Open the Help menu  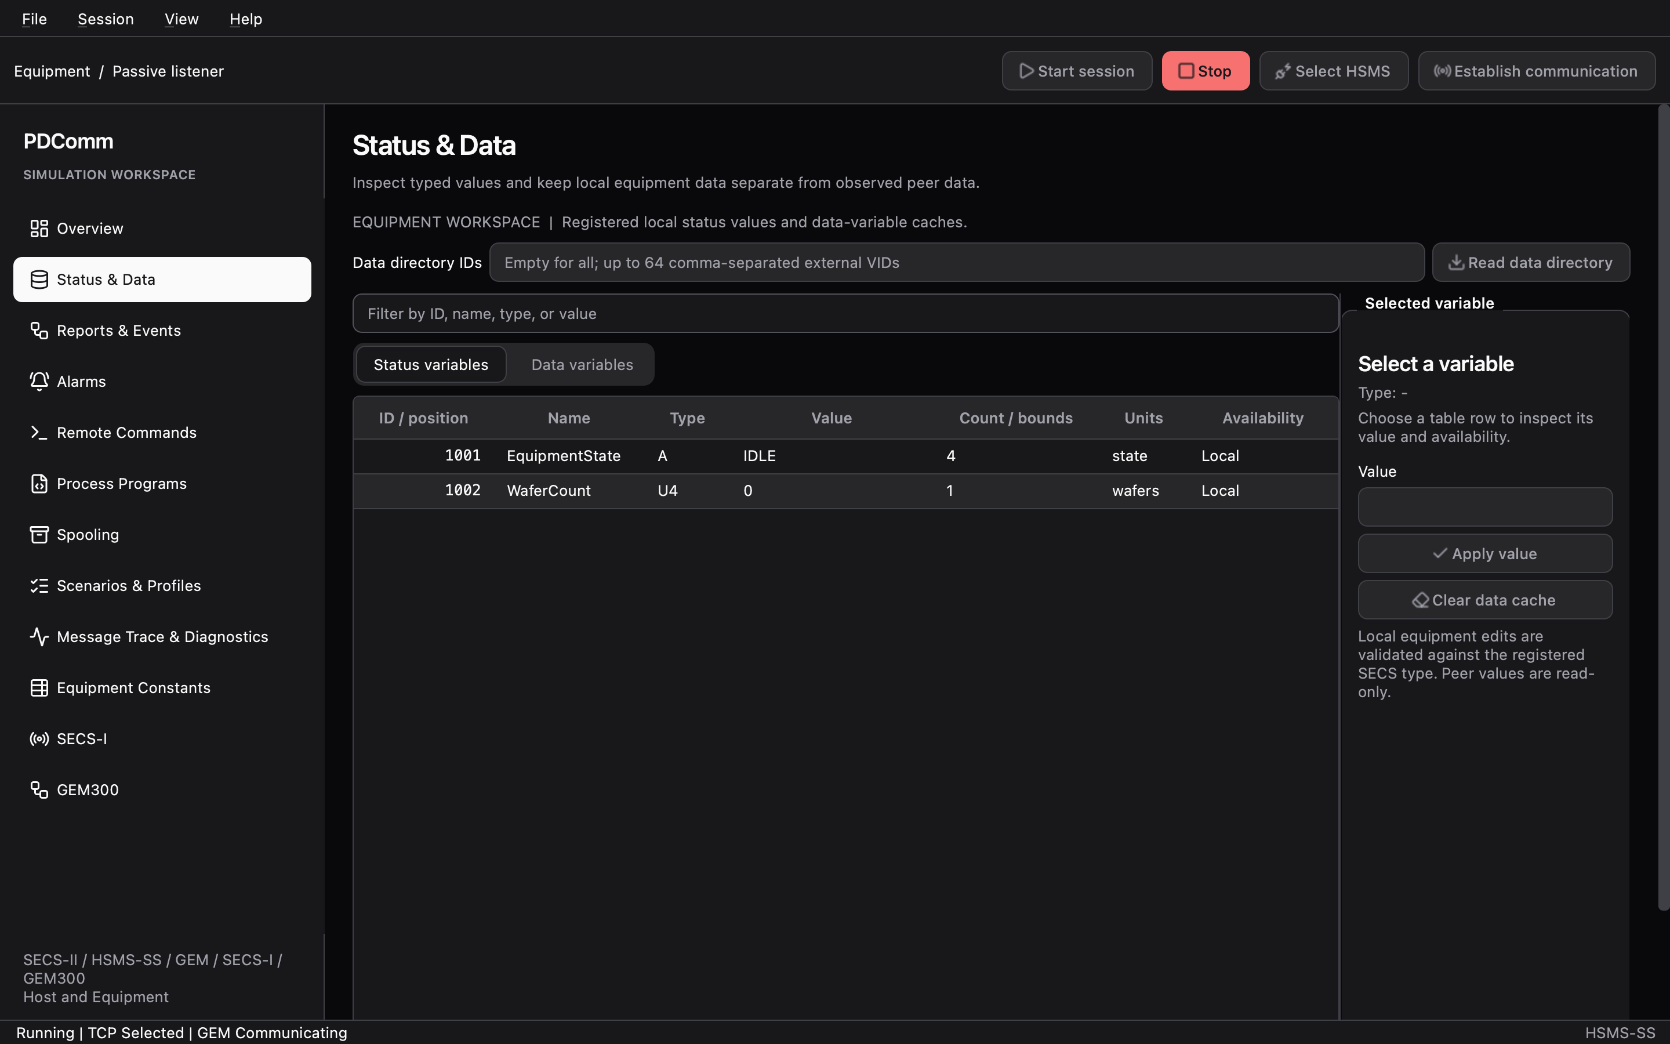[x=246, y=19]
